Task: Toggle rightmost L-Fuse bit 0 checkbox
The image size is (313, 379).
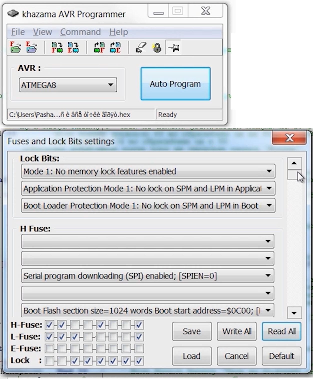Action: (139, 337)
